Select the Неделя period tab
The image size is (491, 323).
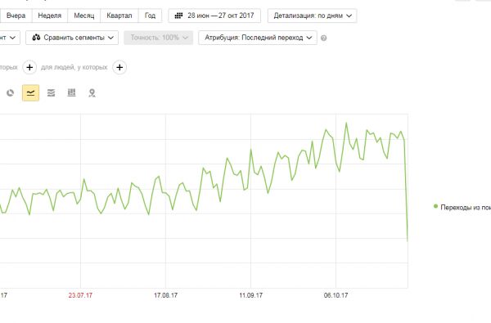pos(50,16)
